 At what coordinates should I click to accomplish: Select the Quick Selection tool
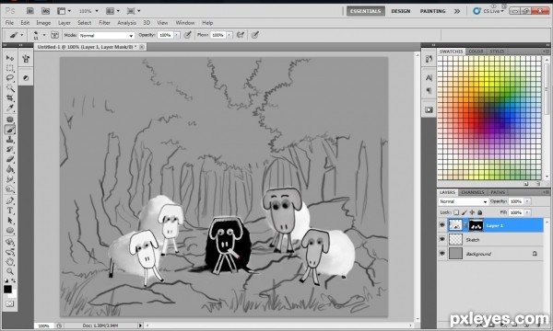[10, 87]
